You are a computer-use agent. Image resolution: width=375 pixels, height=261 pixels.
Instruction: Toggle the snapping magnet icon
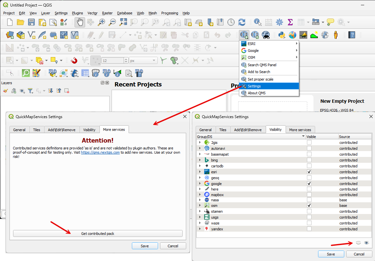(74, 60)
